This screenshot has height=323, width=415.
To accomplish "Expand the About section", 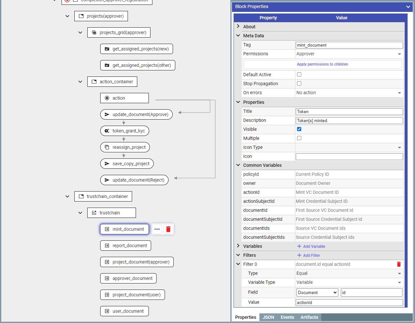I will [x=238, y=27].
